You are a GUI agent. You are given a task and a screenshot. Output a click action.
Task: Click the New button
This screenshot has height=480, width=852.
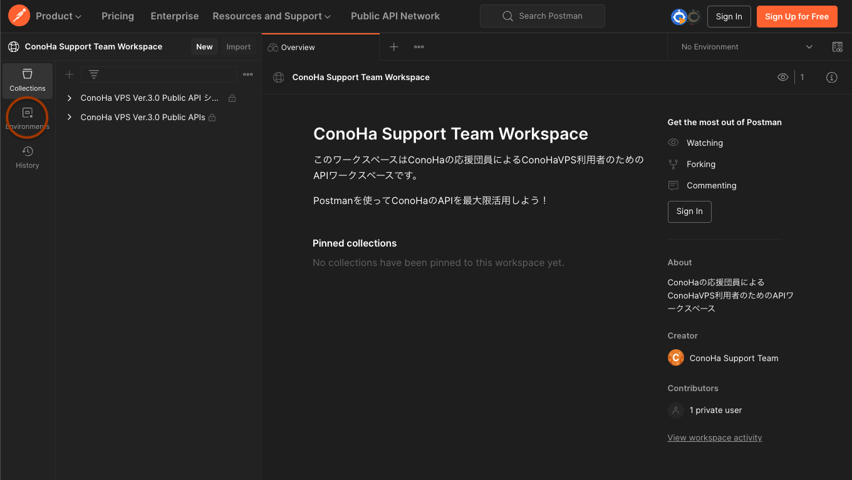204,47
